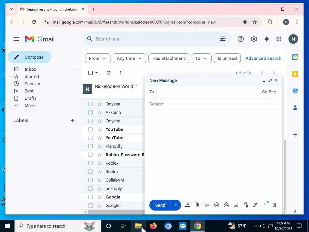
Task: Select the CollabVM email checkbox
Action: tap(91, 180)
